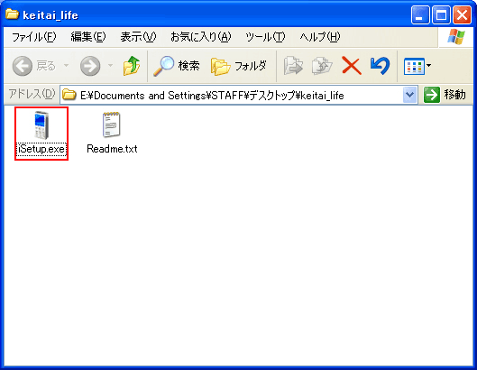The width and height of the screenshot is (477, 370).
Task: Open the Views icon dropdown
Action: click(417, 66)
